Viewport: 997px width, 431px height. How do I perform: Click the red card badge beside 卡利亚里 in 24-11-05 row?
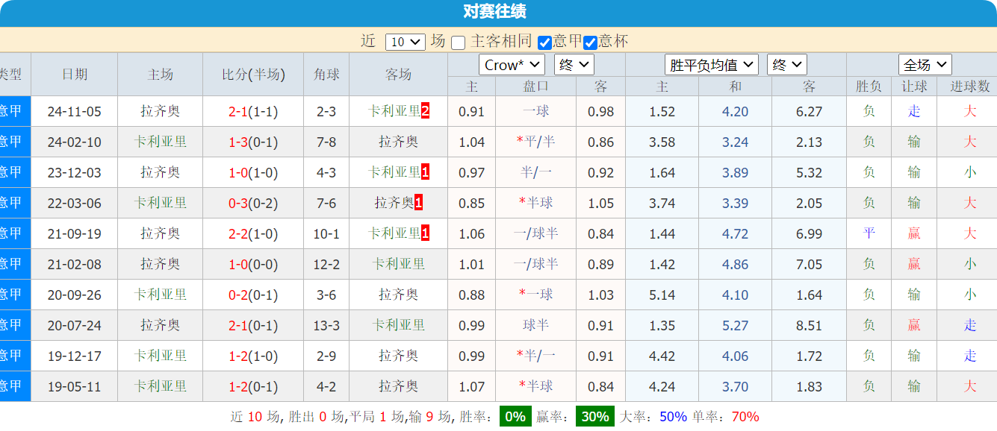[423, 111]
